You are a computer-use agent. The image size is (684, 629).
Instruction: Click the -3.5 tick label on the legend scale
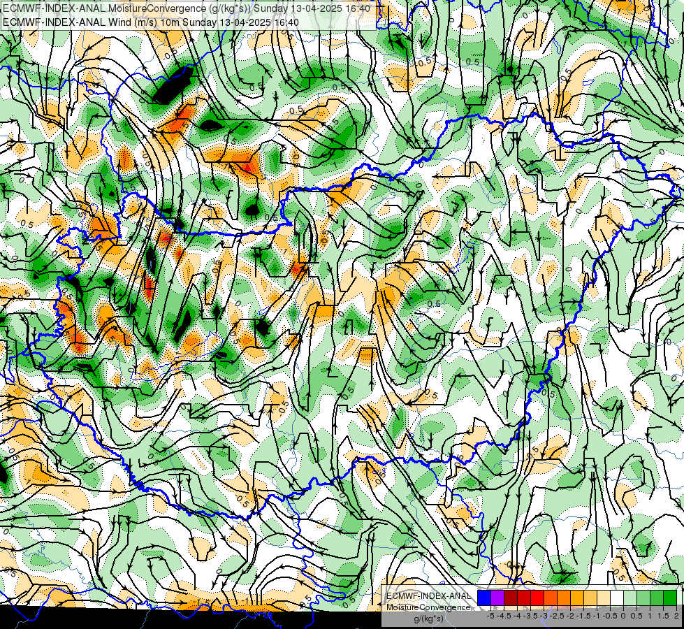click(x=530, y=616)
